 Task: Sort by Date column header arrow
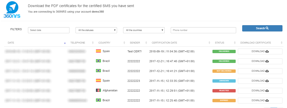pos(65,43)
